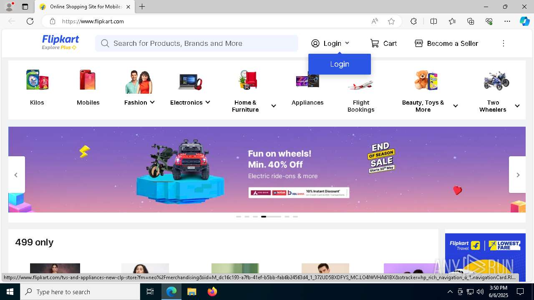Toggle Split screen view

click(x=433, y=21)
